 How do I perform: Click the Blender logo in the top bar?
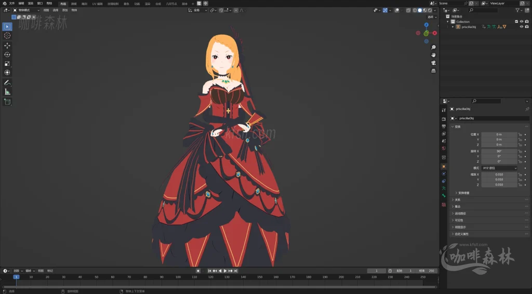point(4,4)
